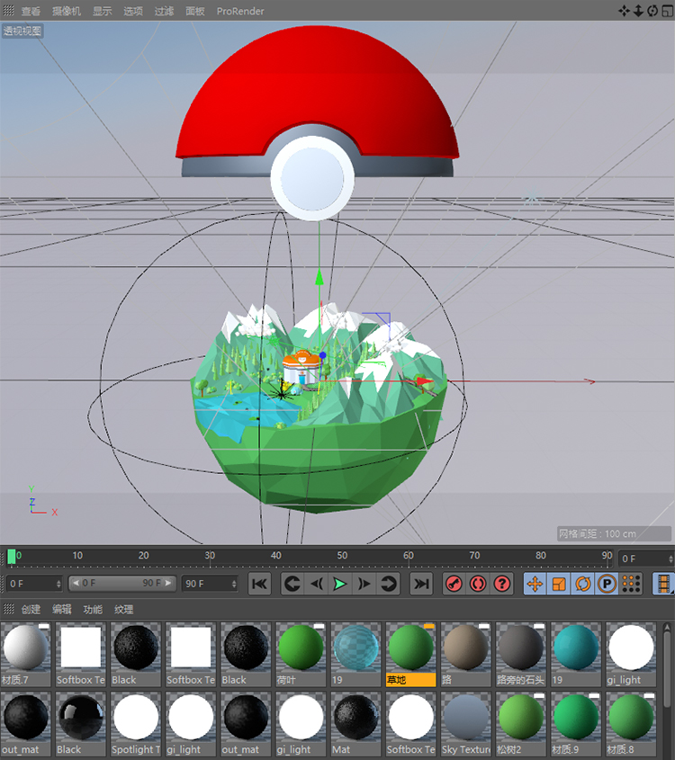Image resolution: width=675 pixels, height=760 pixels.
Task: Toggle parameter (P) keyframe recording
Action: coord(607,584)
